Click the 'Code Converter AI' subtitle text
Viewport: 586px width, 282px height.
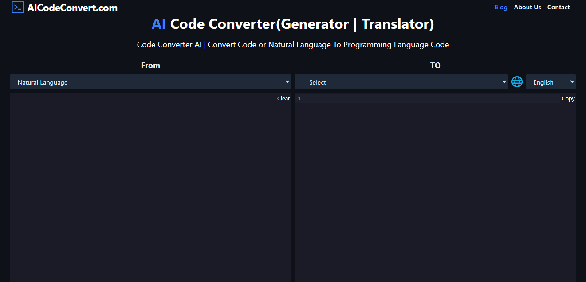click(293, 45)
